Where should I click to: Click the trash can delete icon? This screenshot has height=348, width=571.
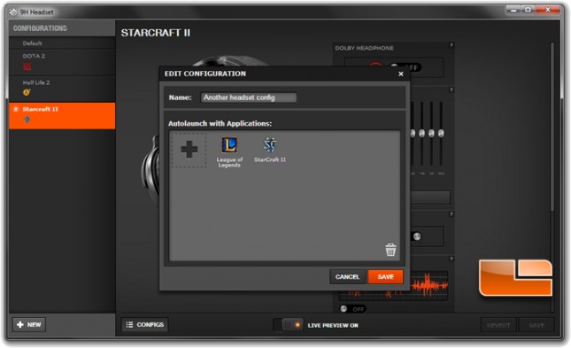pyautogui.click(x=390, y=250)
